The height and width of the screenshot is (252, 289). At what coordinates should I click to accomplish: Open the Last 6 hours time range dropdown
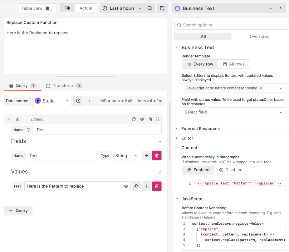point(122,8)
